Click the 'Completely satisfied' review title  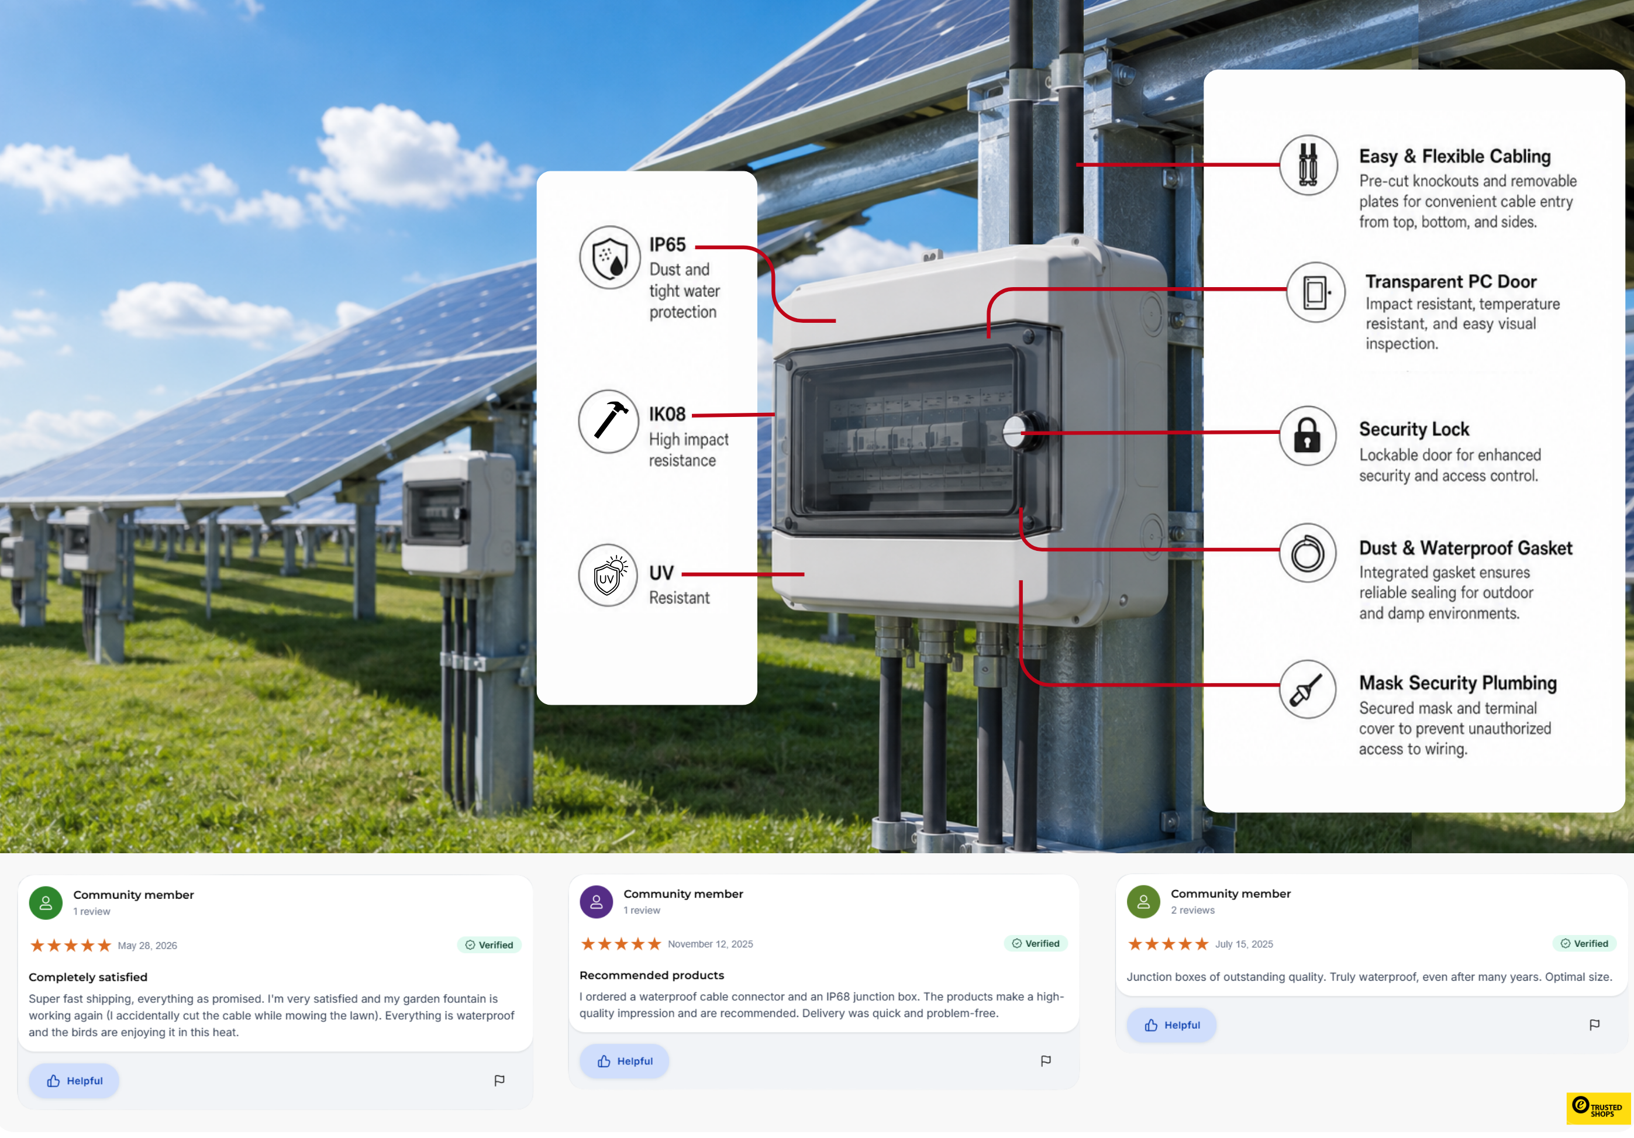88,977
